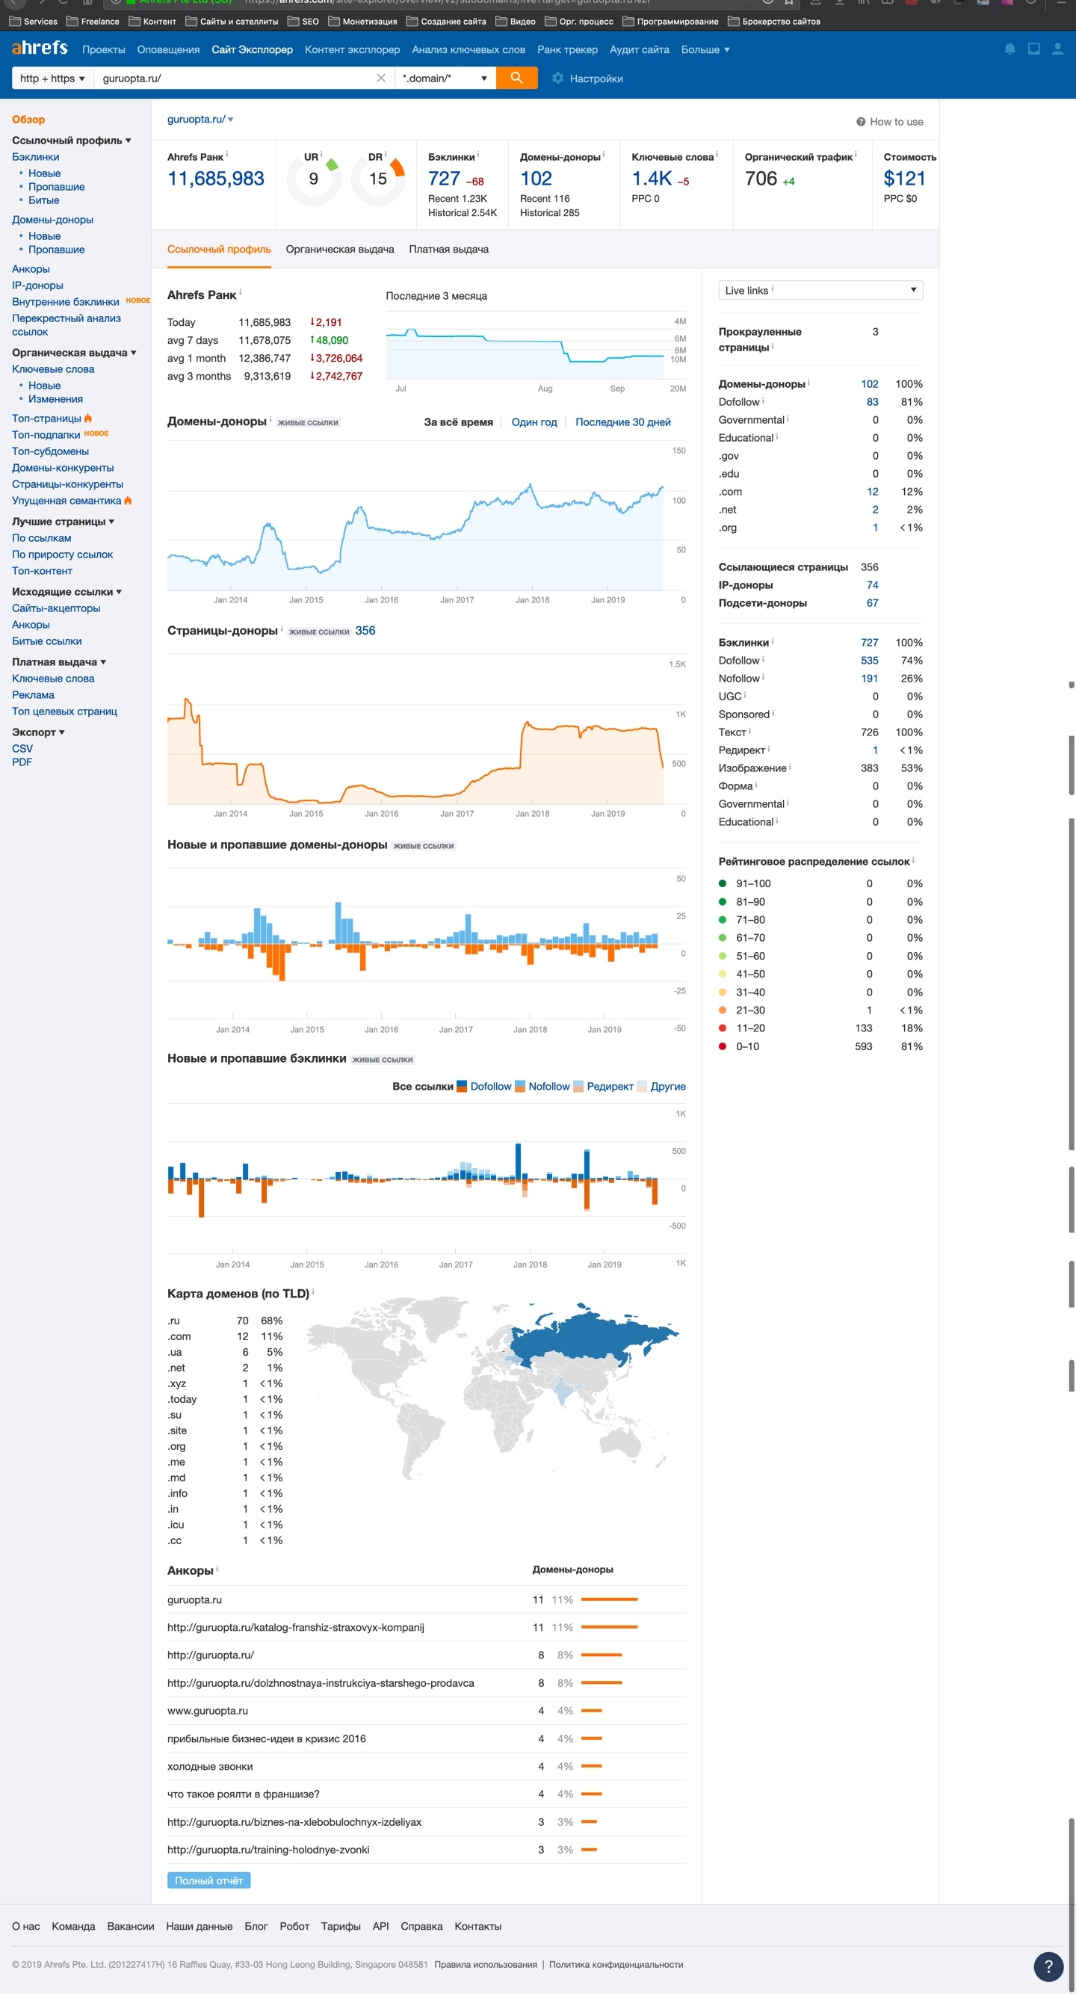Open Проекты in the top navigation
This screenshot has width=1076, height=1994.
point(104,49)
